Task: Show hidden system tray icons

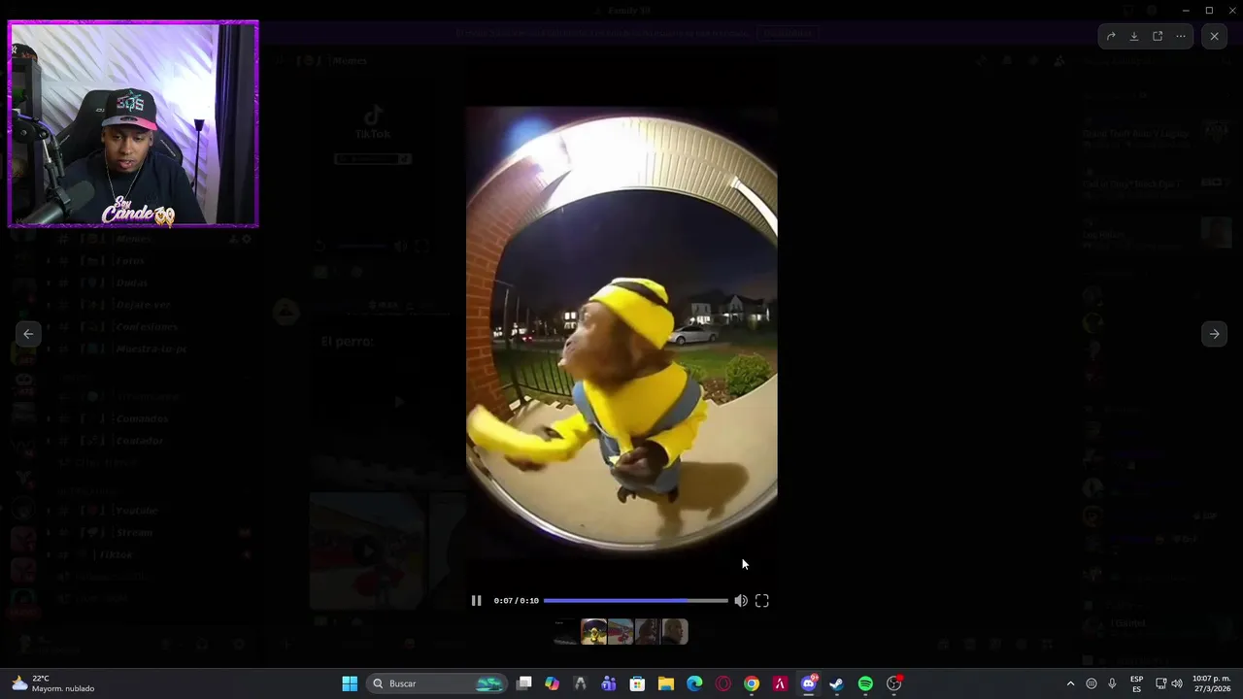Action: [x=1070, y=683]
